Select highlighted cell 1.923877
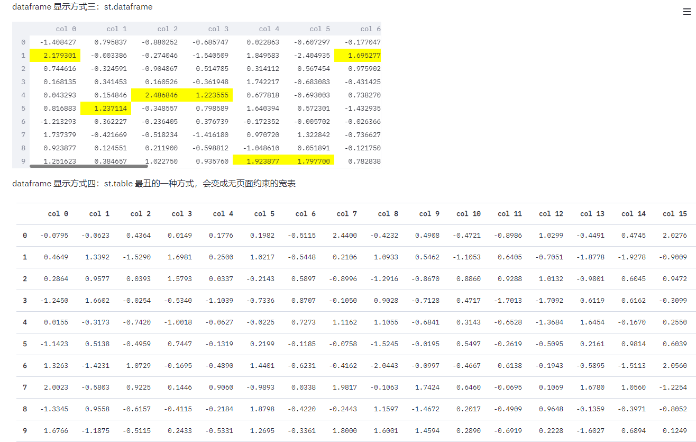Viewport: 696px width, 442px height. click(258, 161)
